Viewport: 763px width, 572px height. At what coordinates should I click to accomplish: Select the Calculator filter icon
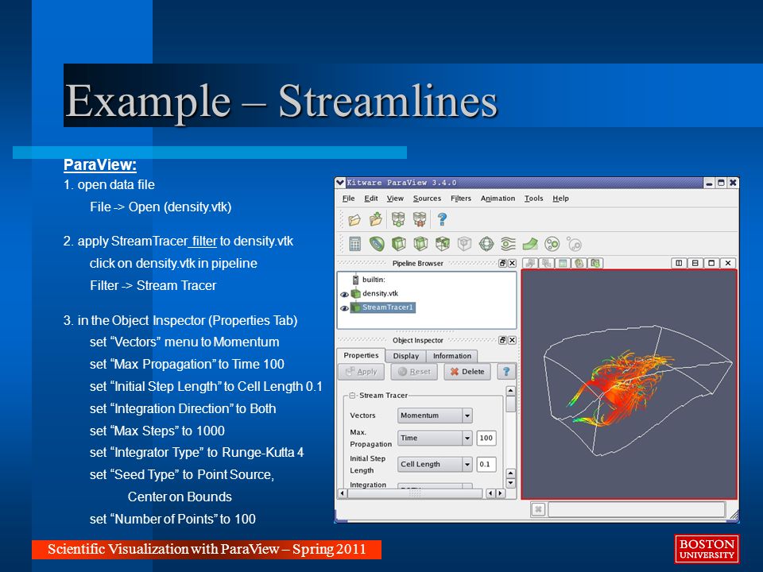pos(355,244)
